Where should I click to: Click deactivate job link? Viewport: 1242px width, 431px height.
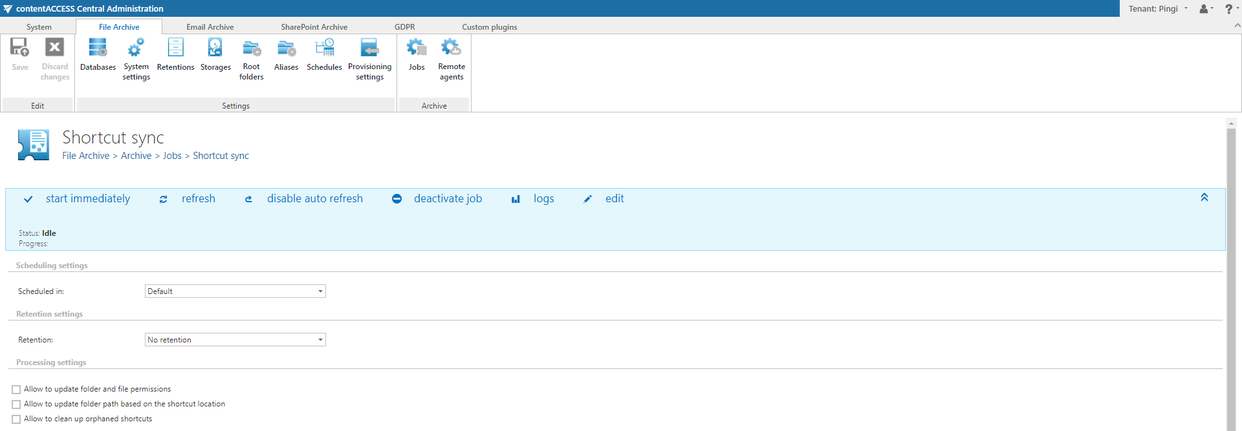(448, 199)
